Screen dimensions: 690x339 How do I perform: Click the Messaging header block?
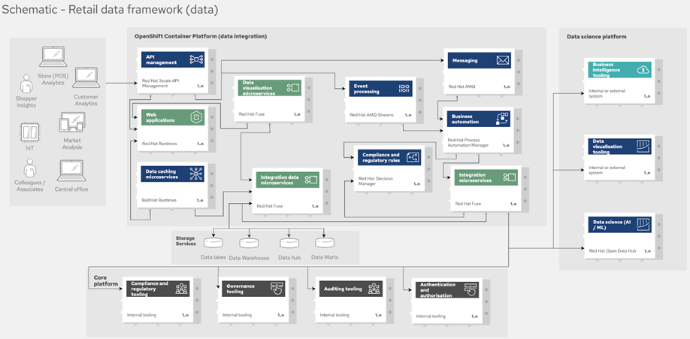(480, 60)
